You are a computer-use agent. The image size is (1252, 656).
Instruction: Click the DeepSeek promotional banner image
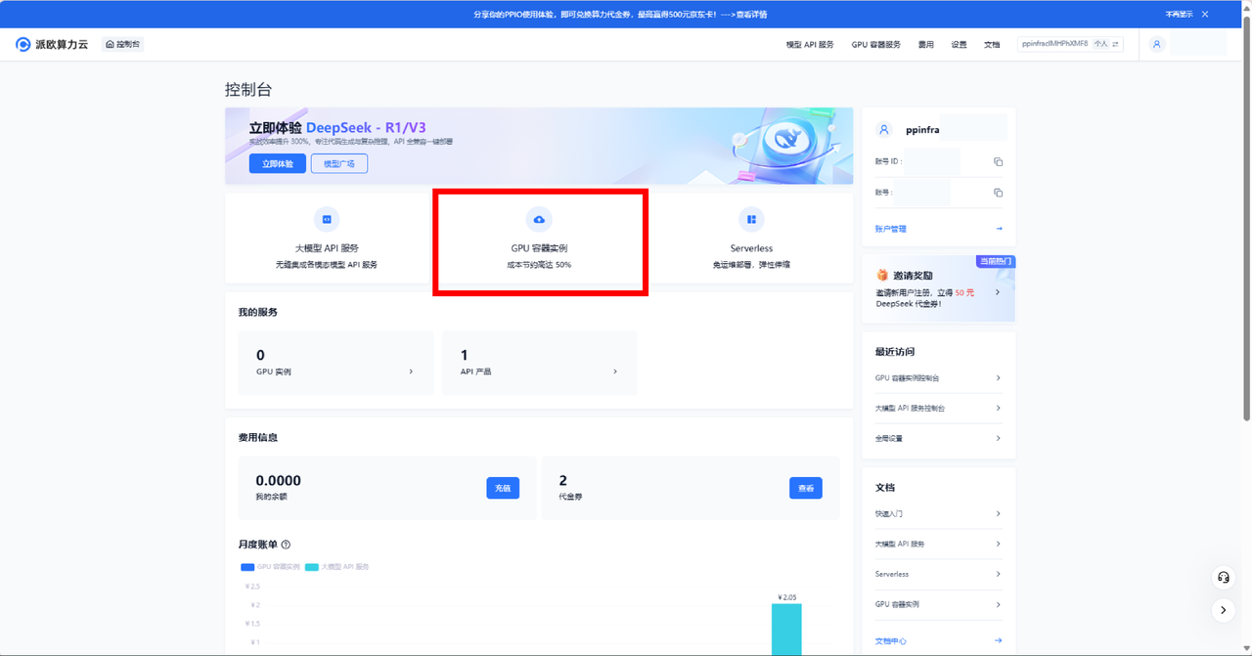click(539, 146)
